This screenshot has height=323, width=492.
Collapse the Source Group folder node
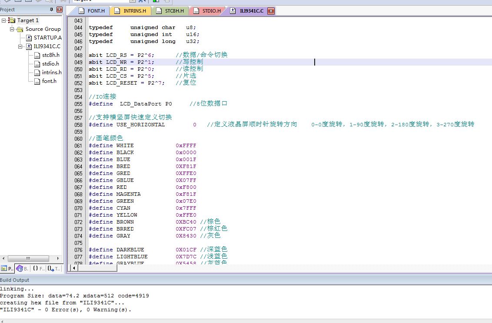click(x=12, y=29)
